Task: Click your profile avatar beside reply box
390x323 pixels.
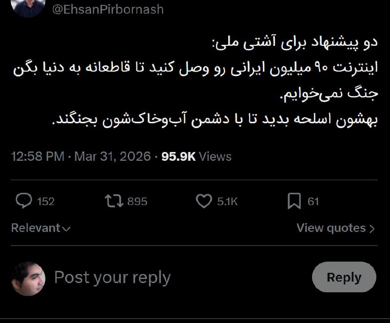Action: click(28, 278)
